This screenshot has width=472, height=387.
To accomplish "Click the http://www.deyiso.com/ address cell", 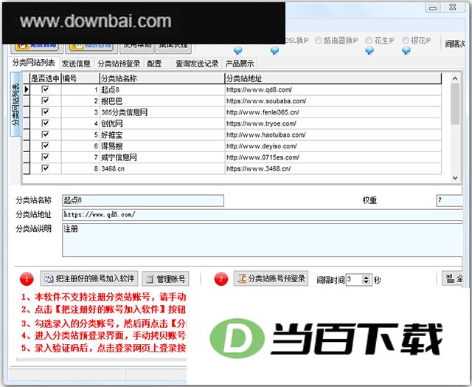I will [333, 146].
